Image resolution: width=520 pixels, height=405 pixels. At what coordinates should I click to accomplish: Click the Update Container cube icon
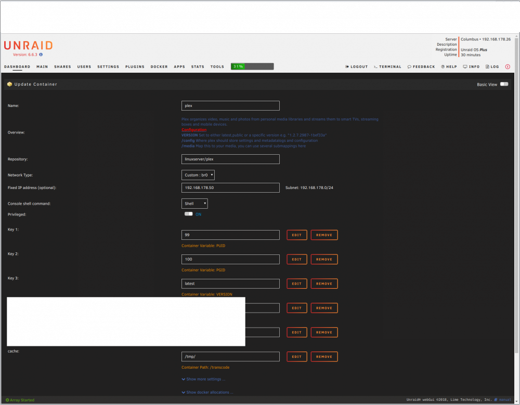(x=9, y=84)
